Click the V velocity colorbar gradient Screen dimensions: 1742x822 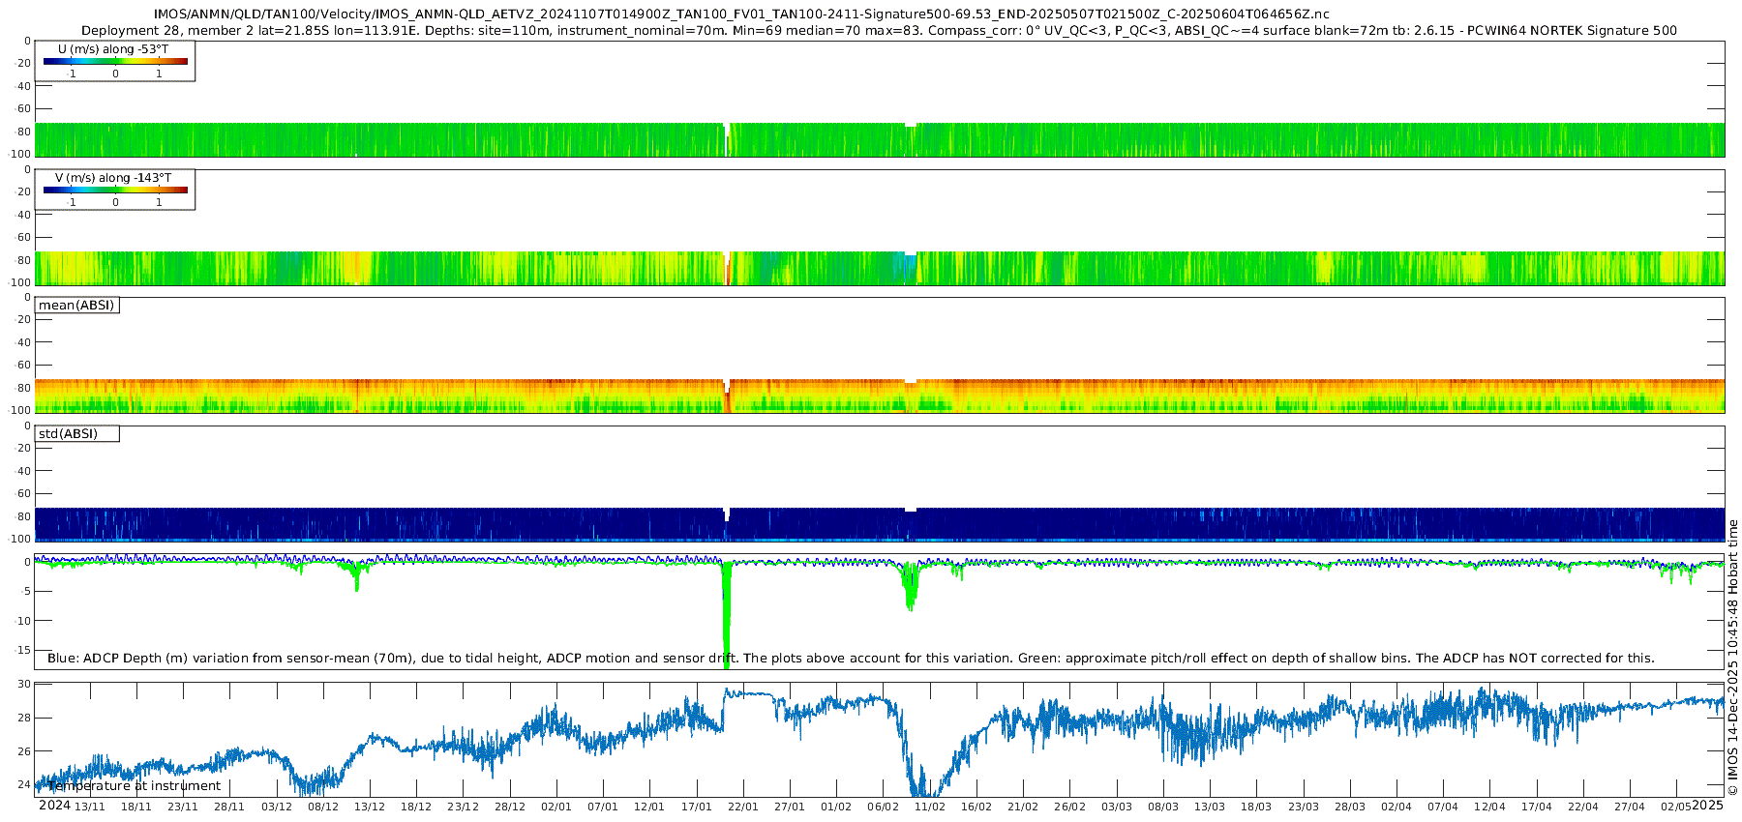(x=115, y=190)
